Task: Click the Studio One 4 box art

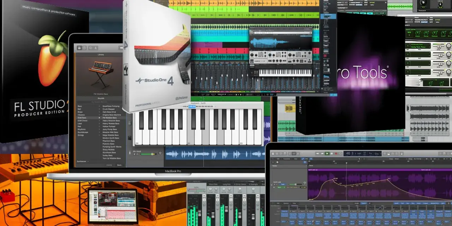Action: (x=156, y=56)
